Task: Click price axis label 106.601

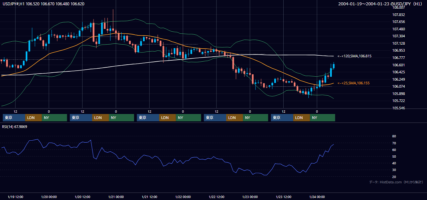Action: pos(399,65)
